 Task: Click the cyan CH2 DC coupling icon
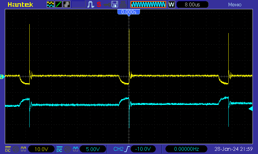coord(59,149)
